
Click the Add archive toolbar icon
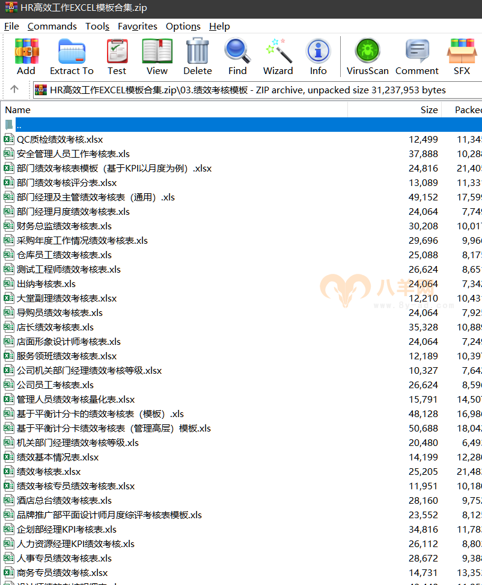tap(26, 52)
